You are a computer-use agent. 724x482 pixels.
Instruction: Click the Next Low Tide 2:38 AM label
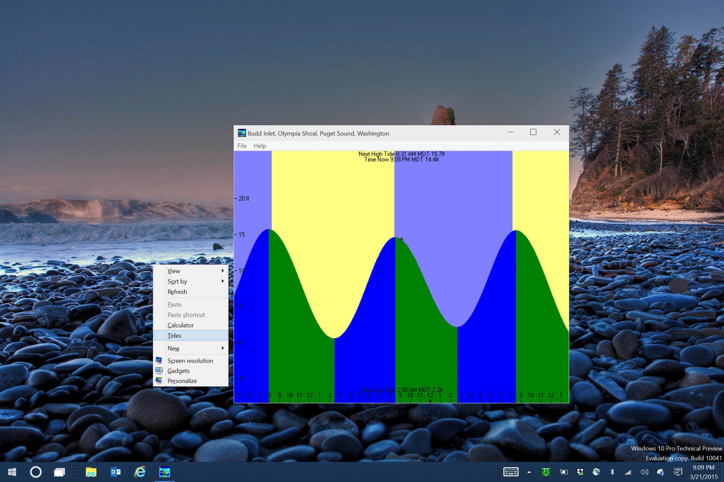[x=402, y=390]
